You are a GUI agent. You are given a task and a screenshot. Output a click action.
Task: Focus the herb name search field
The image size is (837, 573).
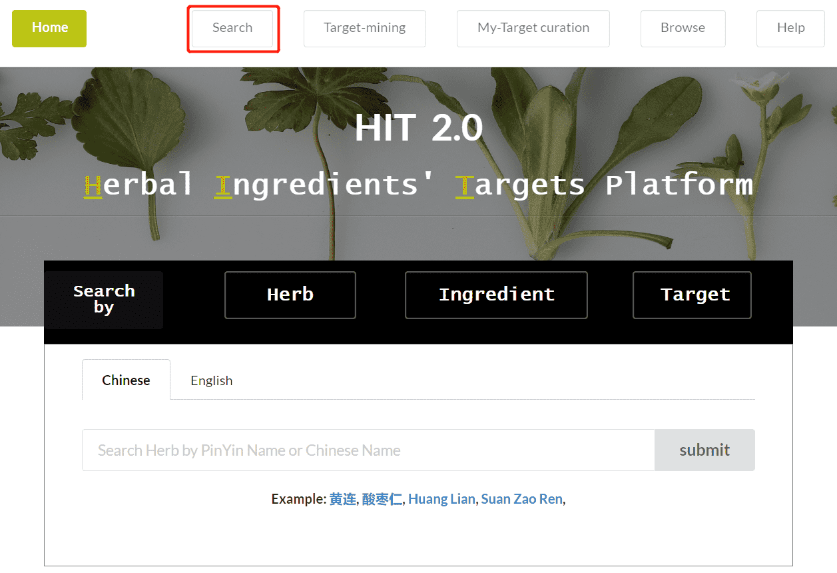coord(368,450)
